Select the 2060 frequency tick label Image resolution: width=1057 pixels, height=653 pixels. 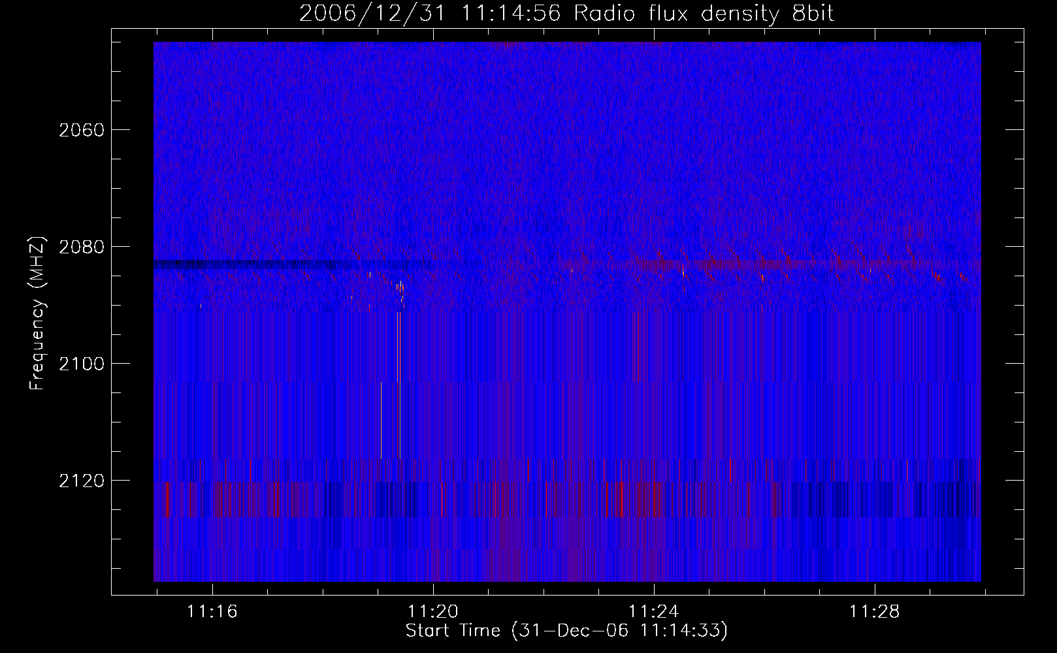(x=82, y=130)
